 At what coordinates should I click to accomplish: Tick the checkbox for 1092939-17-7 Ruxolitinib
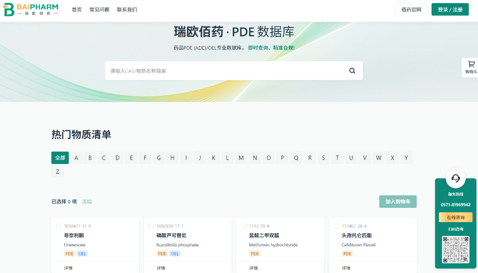(x=151, y=226)
